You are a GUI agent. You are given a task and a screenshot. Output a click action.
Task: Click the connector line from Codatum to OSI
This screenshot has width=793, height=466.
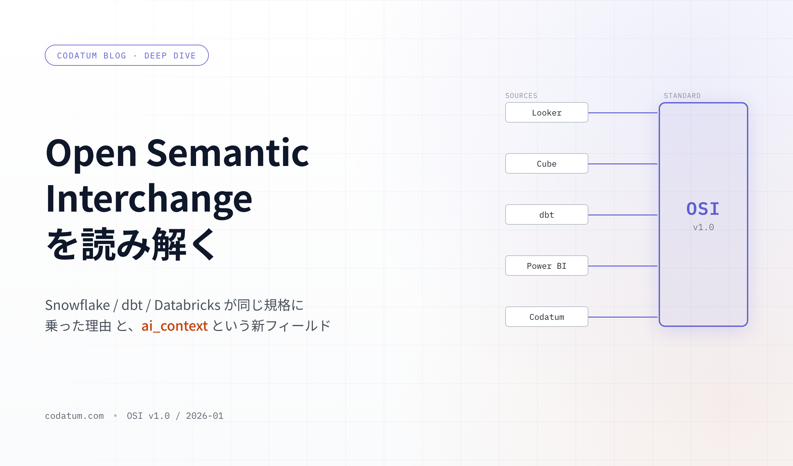click(623, 317)
